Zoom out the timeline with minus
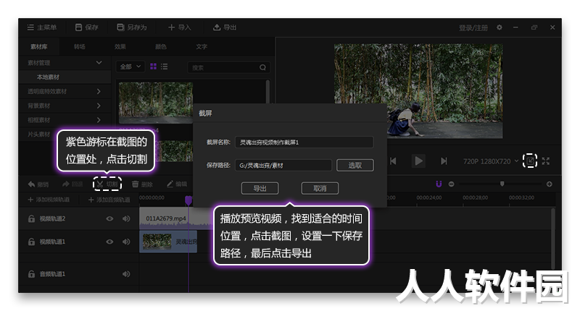 point(451,184)
